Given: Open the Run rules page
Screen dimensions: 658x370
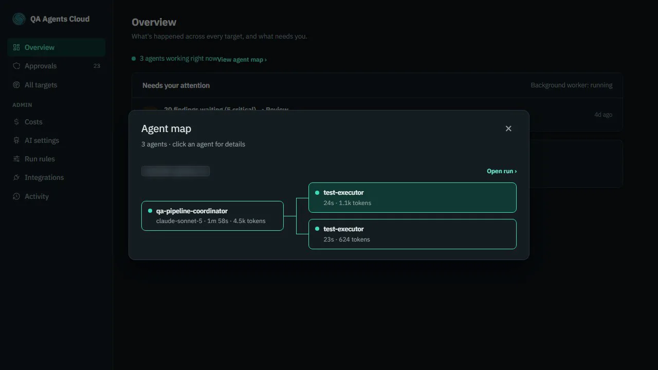Looking at the screenshot, I should 57,159.
